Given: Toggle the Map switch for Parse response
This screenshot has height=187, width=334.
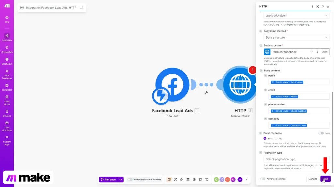Looking at the screenshot, I should click(x=321, y=133).
